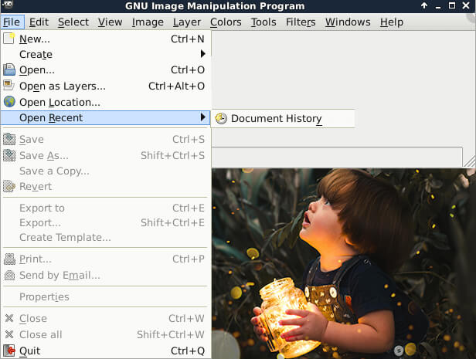
Task: Open the Colors menu
Action: click(x=226, y=22)
